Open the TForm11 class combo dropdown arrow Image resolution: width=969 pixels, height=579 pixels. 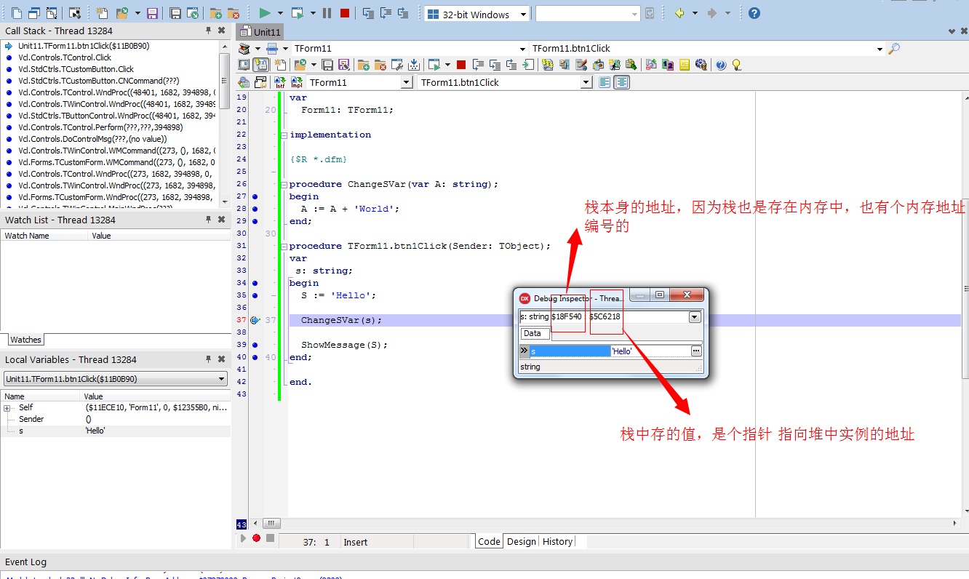point(406,83)
